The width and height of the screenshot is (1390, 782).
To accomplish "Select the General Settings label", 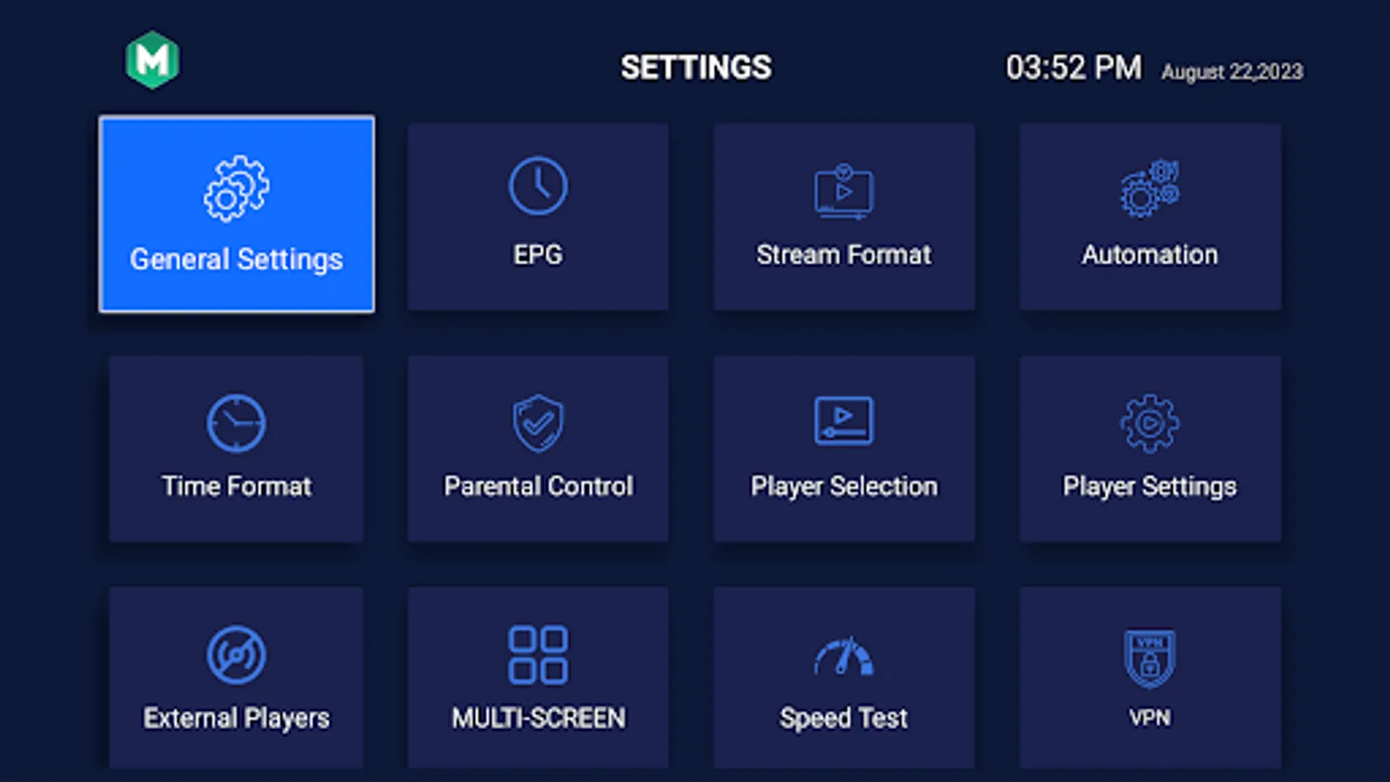I will [236, 259].
